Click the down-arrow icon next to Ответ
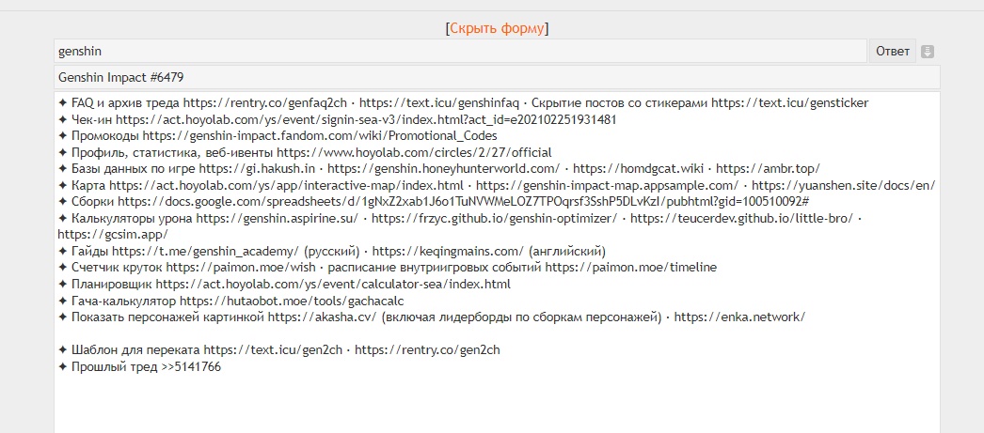984x433 pixels. coord(928,52)
